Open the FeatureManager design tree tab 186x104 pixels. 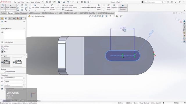(x=2, y=18)
